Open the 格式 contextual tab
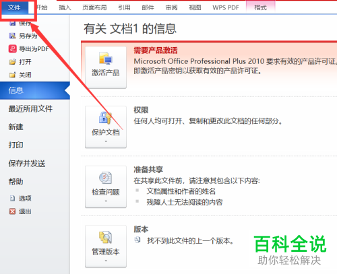The height and width of the screenshot is (274, 337). 260,7
